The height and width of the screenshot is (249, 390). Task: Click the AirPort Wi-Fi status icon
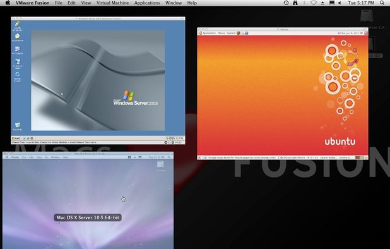tap(314, 3)
